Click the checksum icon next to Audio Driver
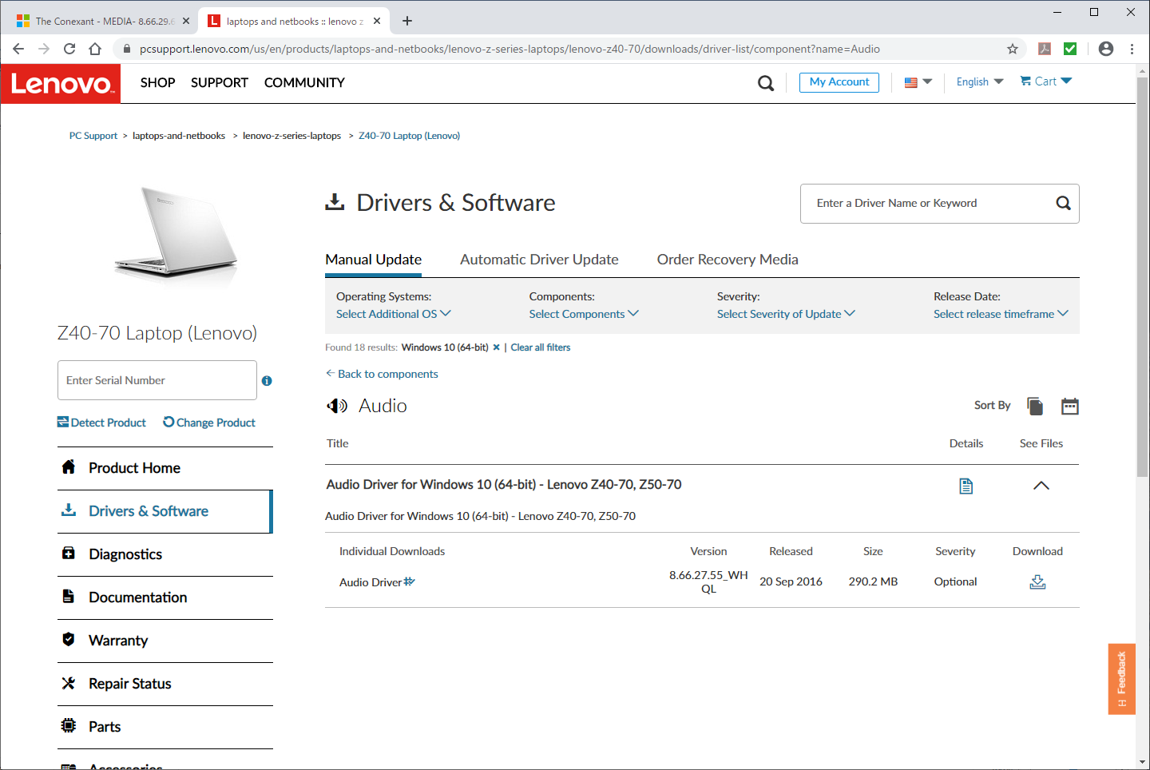This screenshot has width=1150, height=770. [410, 581]
